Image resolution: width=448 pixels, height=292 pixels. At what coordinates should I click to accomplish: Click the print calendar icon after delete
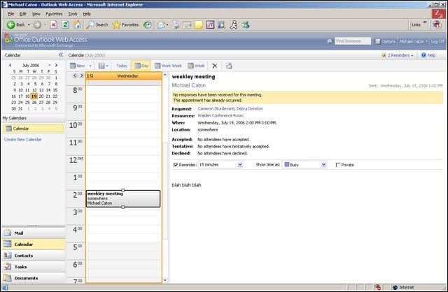point(229,66)
